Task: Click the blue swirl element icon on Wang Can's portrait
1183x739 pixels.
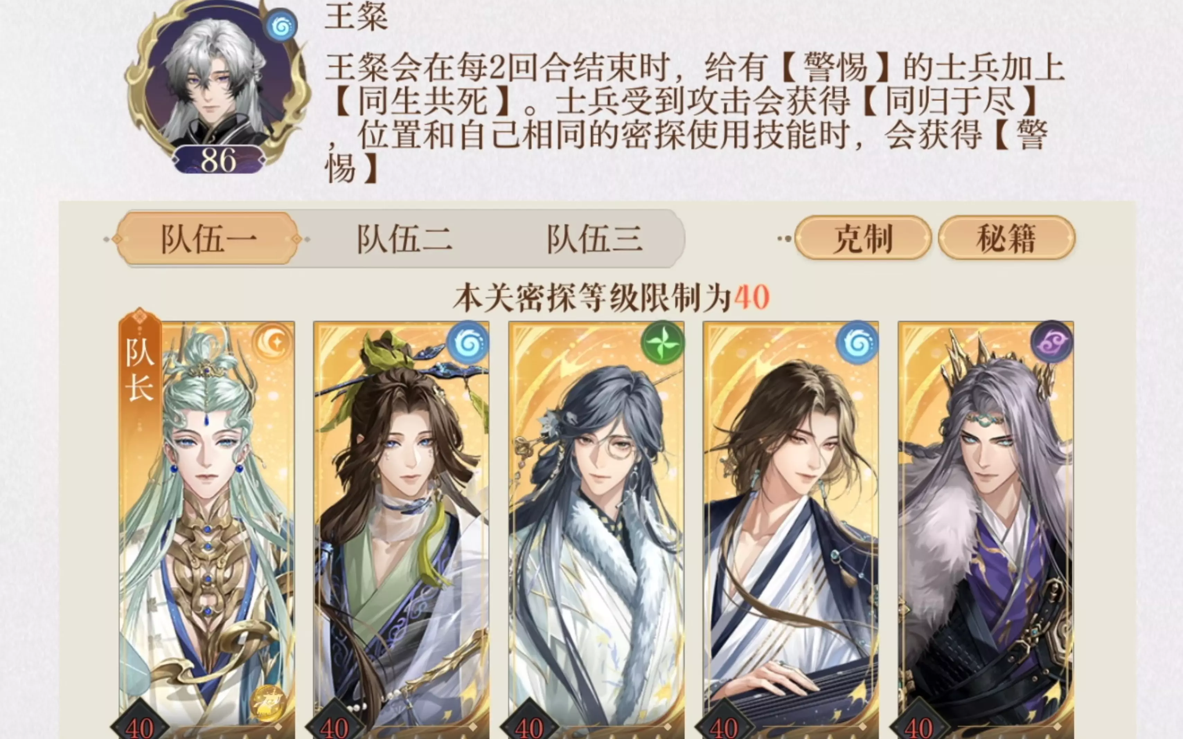Action: pyautogui.click(x=280, y=25)
